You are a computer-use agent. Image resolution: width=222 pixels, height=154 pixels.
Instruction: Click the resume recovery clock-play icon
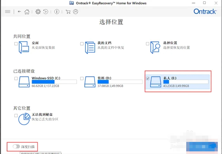(46, 12)
